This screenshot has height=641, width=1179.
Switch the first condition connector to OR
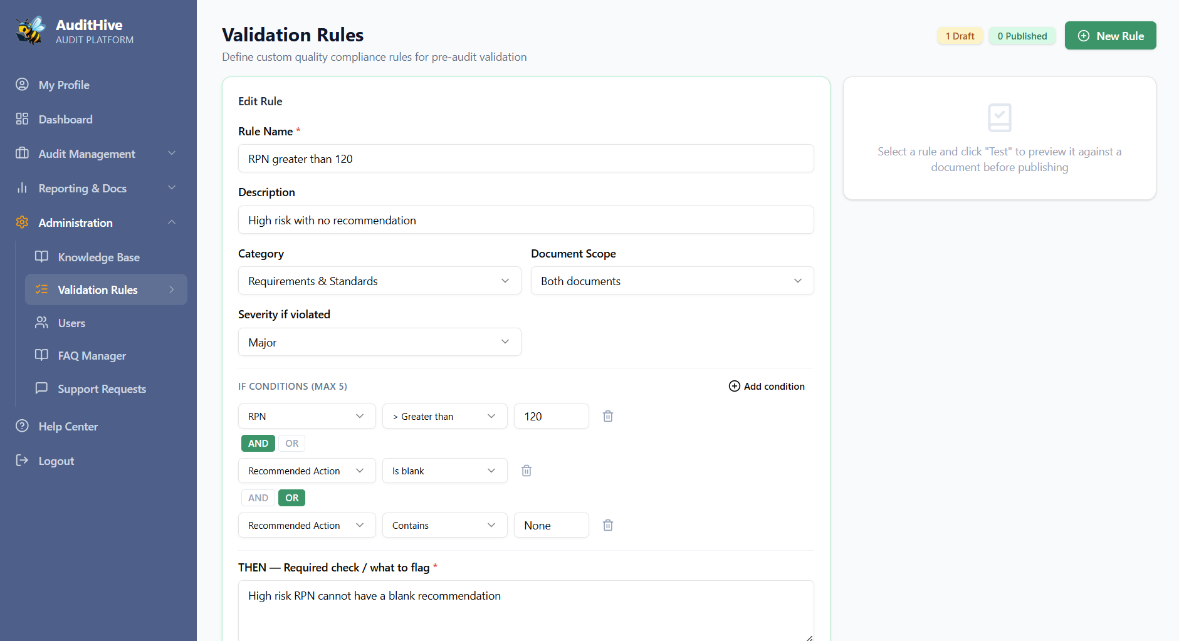pyautogui.click(x=291, y=443)
